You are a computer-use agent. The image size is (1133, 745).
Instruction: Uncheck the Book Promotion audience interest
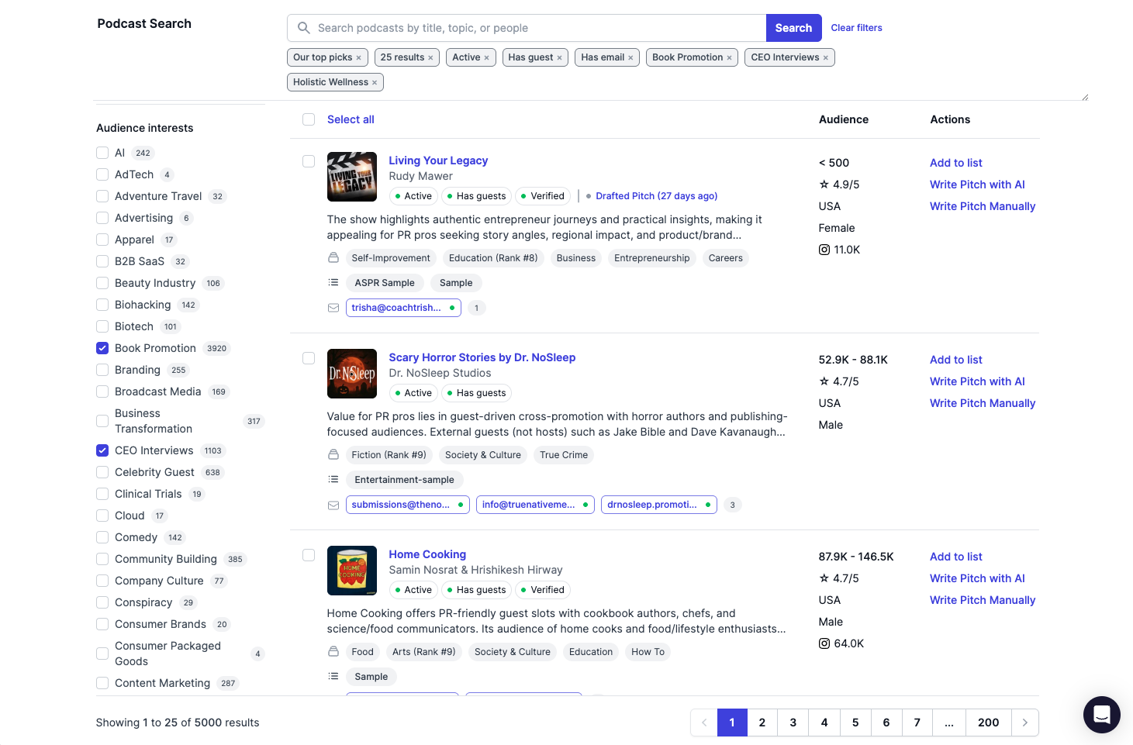pyautogui.click(x=102, y=348)
